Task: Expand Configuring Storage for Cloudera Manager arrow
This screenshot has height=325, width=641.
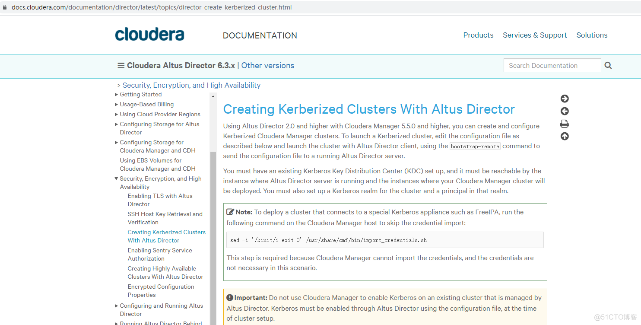Action: point(116,142)
